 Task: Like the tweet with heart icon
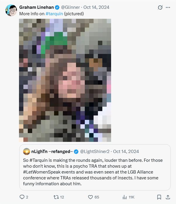click(90, 197)
